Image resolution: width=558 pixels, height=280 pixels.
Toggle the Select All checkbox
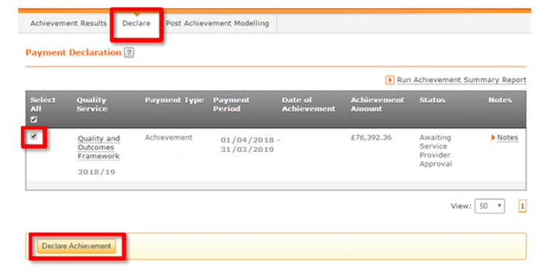click(34, 120)
